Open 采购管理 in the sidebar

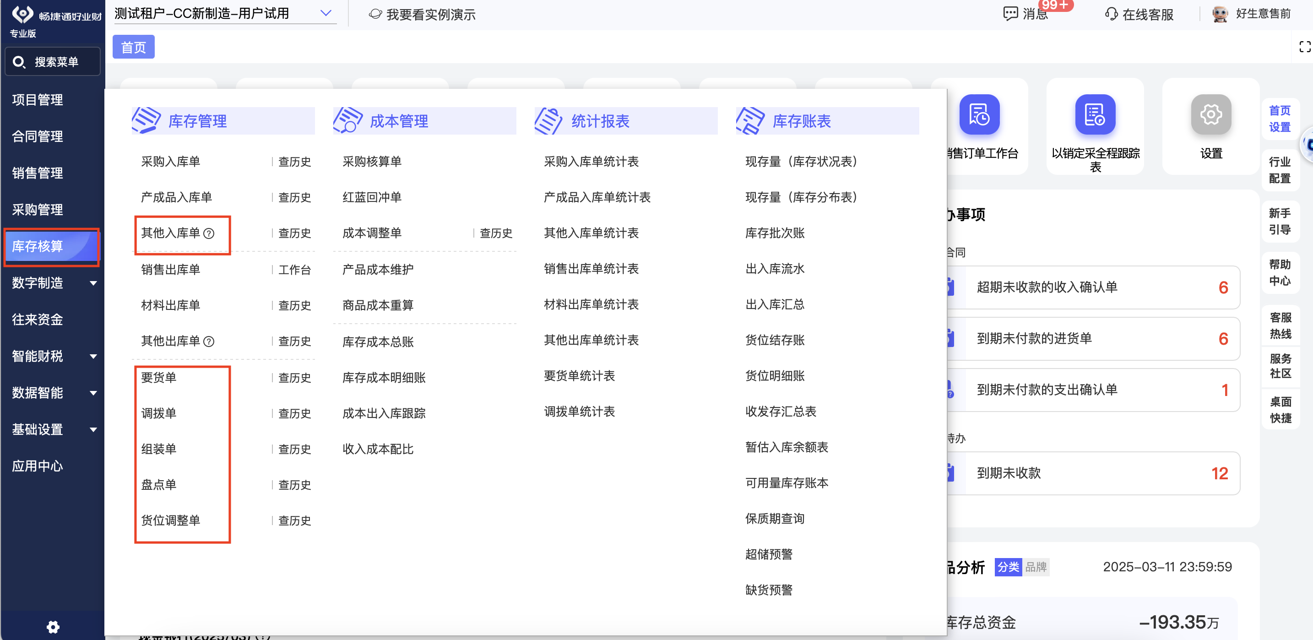pyautogui.click(x=38, y=210)
